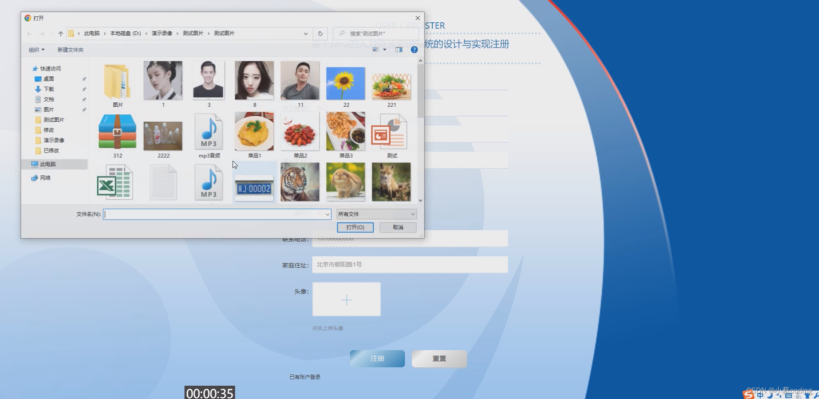
Task: Open recent locations dropdown arrow
Action: 52,33
